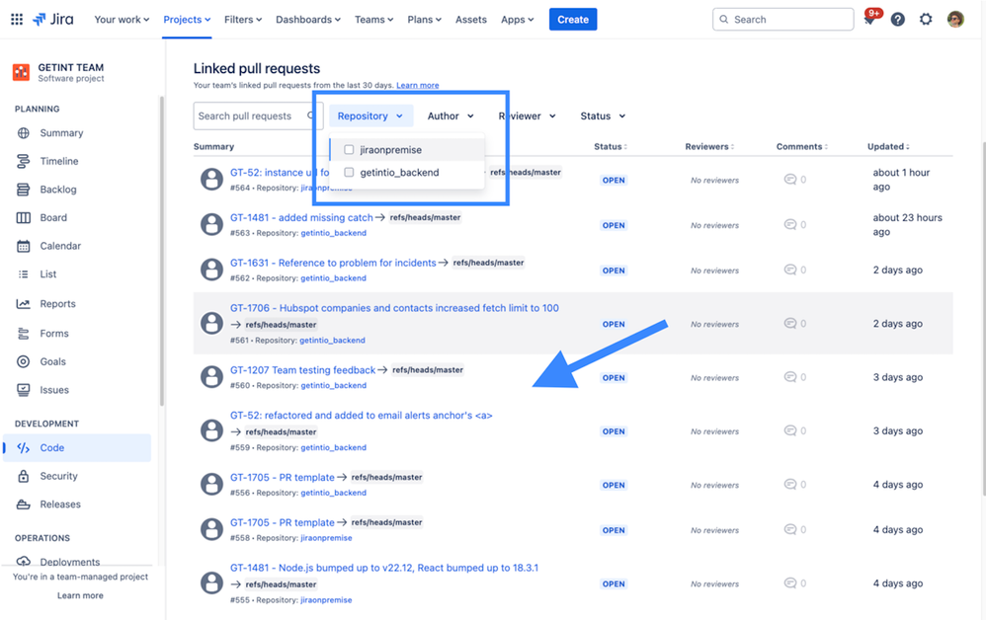986x620 pixels.
Task: Click comment icon in GT-1207 row
Action: [790, 377]
